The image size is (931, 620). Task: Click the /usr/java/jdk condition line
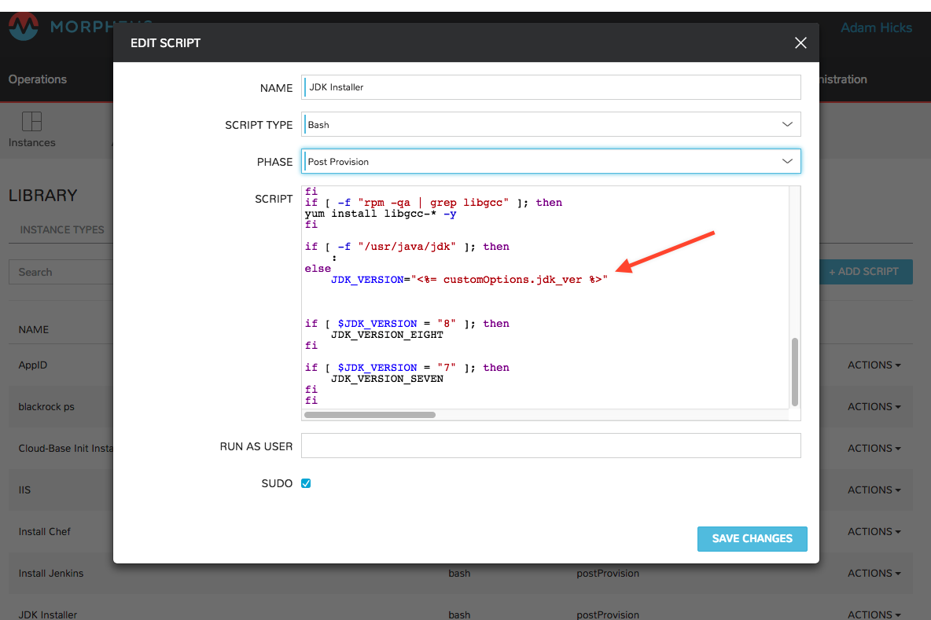(407, 246)
